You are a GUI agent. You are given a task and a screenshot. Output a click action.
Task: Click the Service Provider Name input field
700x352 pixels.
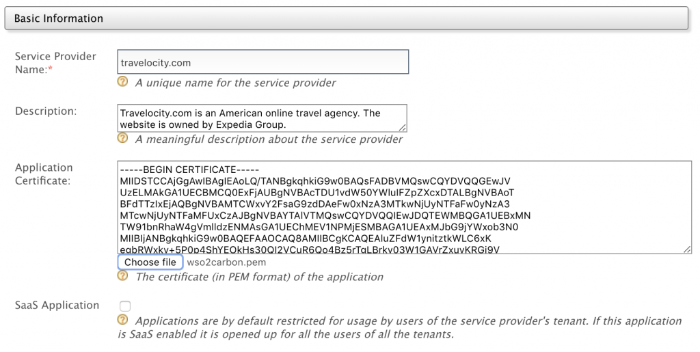263,62
